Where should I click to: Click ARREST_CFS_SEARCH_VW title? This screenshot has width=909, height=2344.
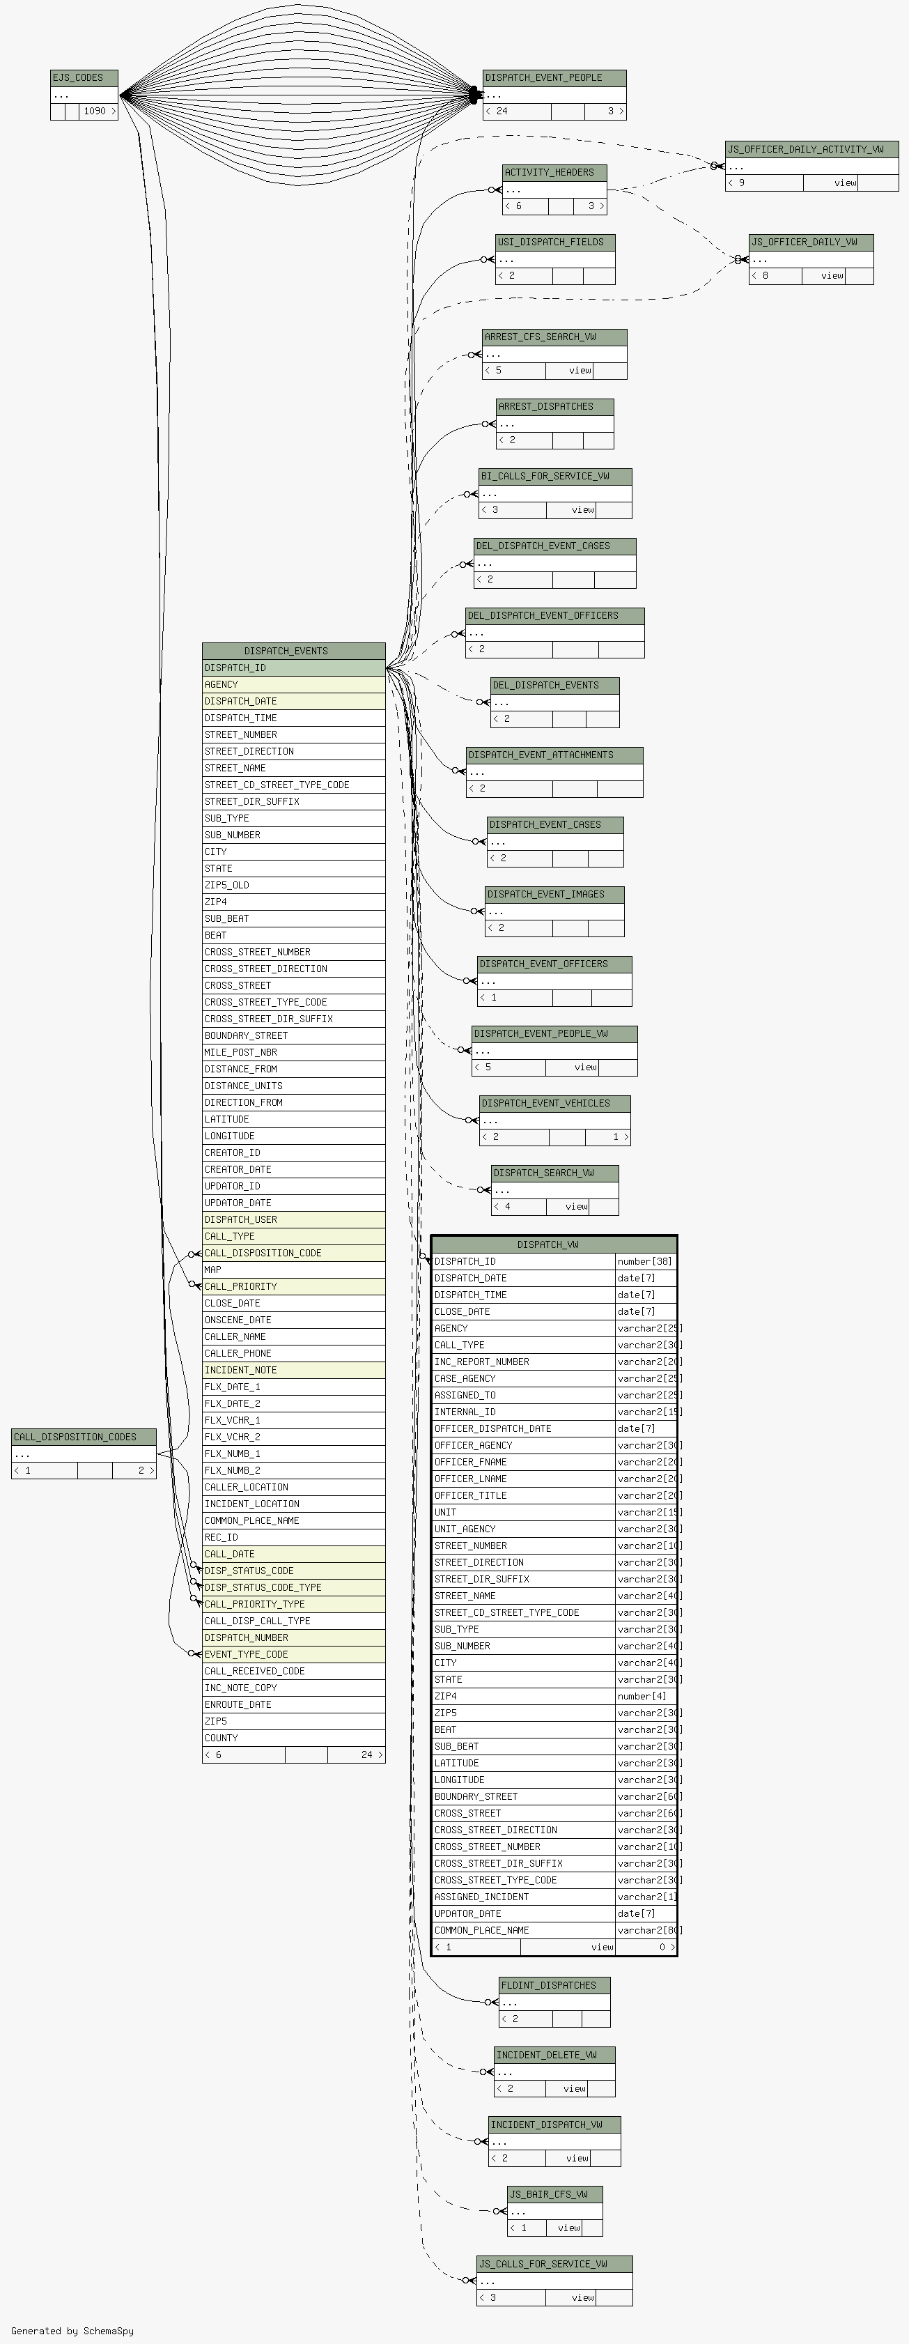(554, 337)
